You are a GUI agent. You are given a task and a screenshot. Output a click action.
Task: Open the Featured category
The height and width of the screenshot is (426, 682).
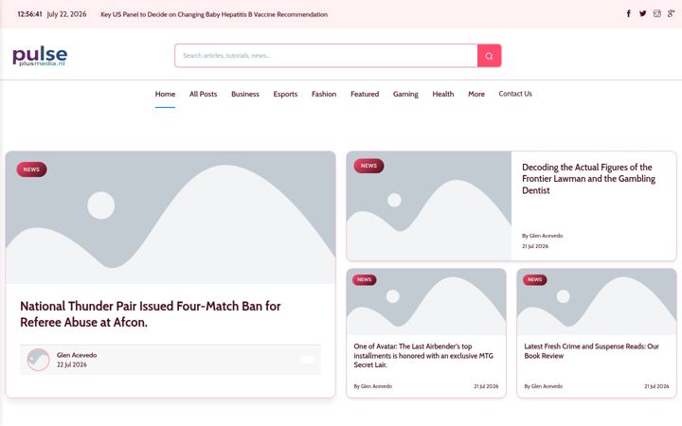point(365,94)
